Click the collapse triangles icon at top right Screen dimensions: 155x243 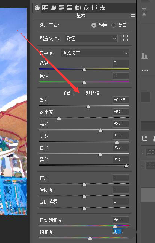click(x=144, y=12)
